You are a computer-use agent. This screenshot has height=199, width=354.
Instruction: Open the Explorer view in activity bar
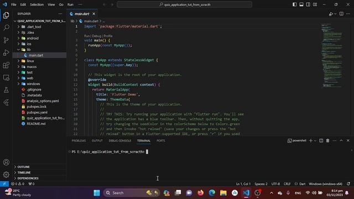point(6,15)
